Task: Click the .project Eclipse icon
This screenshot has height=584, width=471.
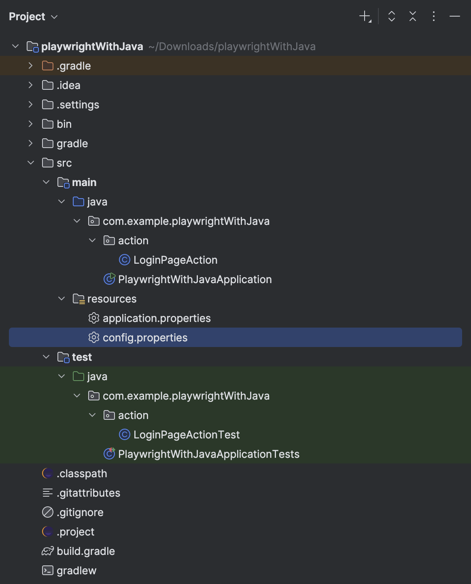Action: click(x=48, y=532)
